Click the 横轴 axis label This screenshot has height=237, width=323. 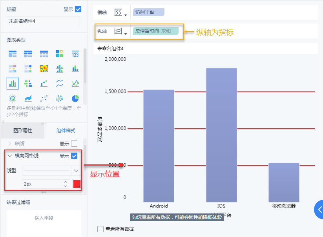tap(102, 13)
